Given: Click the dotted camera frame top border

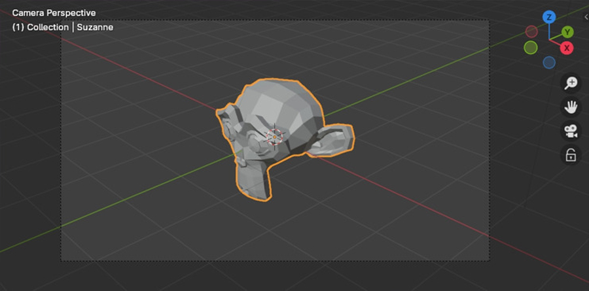Looking at the screenshot, I should (x=275, y=20).
